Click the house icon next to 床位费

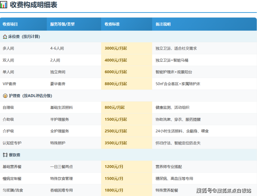tap(5, 36)
